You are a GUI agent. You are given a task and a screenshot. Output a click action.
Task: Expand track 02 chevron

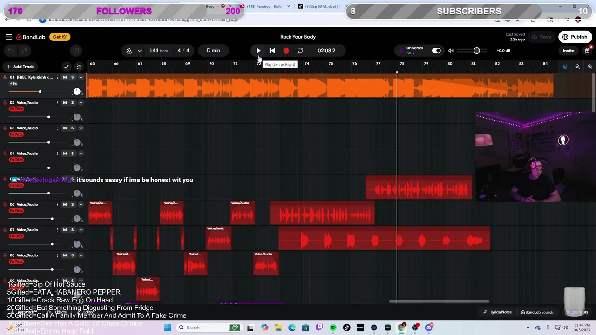click(x=81, y=103)
